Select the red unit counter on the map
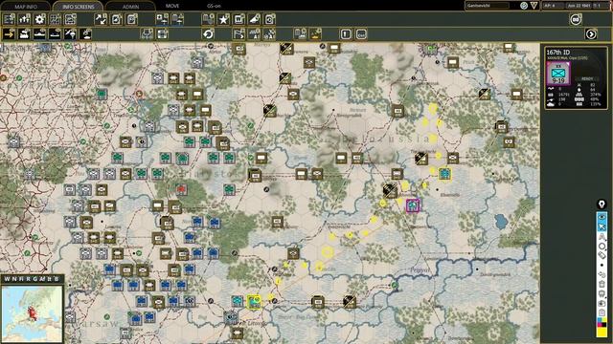Viewport: 613px width, 344px height. click(x=181, y=190)
